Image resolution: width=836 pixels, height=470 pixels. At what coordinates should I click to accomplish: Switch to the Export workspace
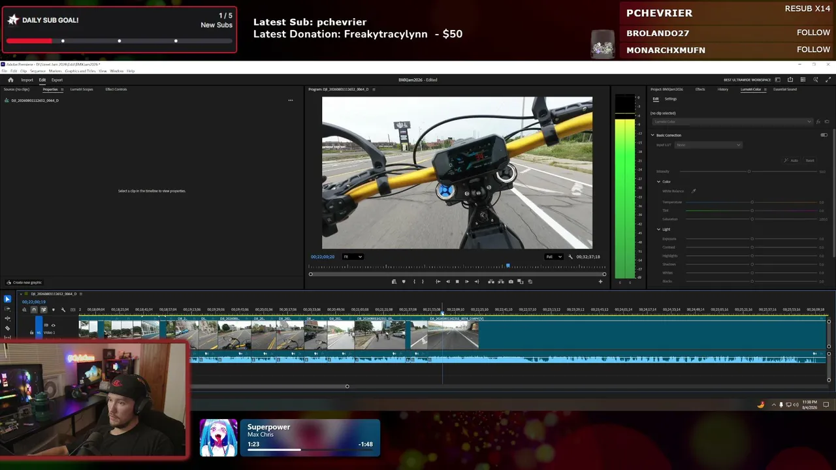coord(57,80)
